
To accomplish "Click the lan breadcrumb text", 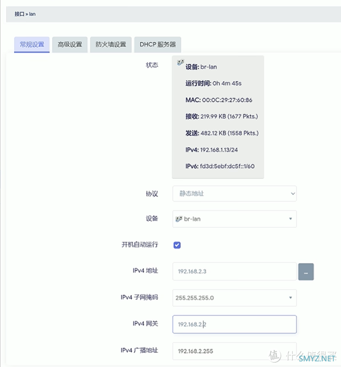I will (32, 14).
